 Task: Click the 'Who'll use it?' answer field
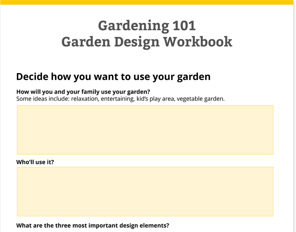point(145,192)
